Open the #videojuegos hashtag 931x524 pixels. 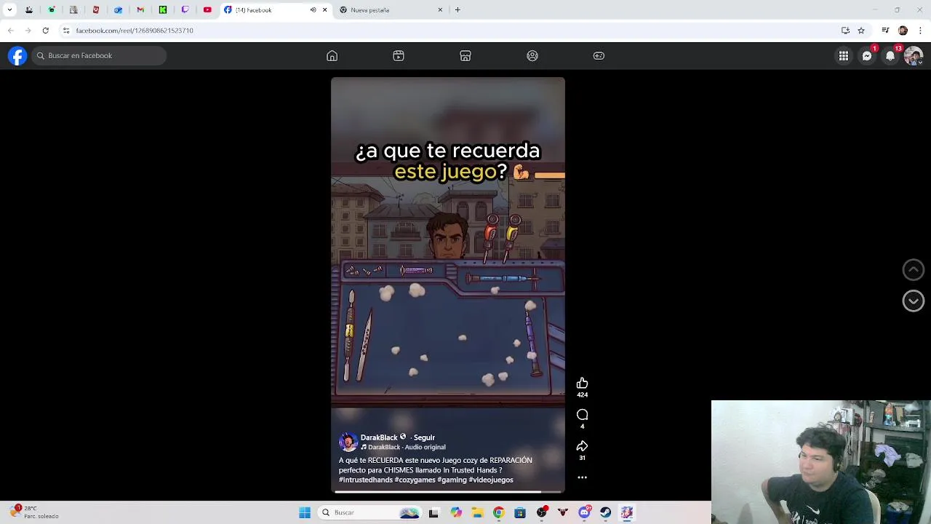[491, 480]
